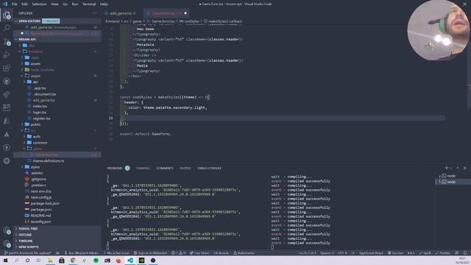Open index.tsx in the pages folder
The image size is (471, 265).
click(40, 106)
